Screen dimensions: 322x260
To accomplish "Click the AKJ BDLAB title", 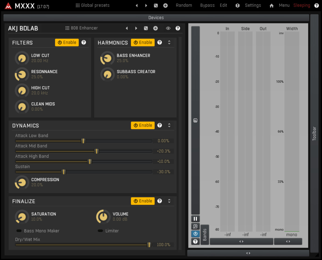I will (23, 28).
